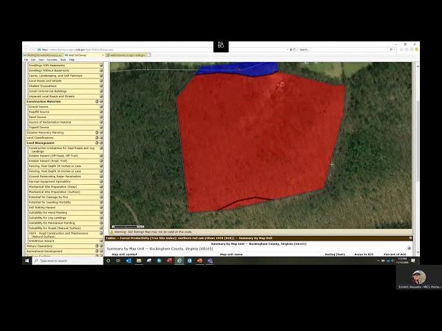Open the View menu

pyautogui.click(x=41, y=60)
